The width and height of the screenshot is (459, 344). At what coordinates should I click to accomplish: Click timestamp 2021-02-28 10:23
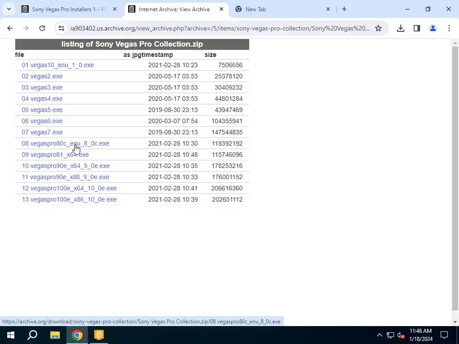[x=173, y=65]
